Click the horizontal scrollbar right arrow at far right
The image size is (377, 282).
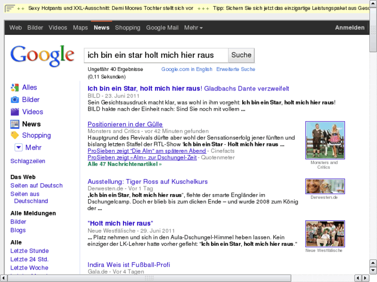[x=366, y=278]
